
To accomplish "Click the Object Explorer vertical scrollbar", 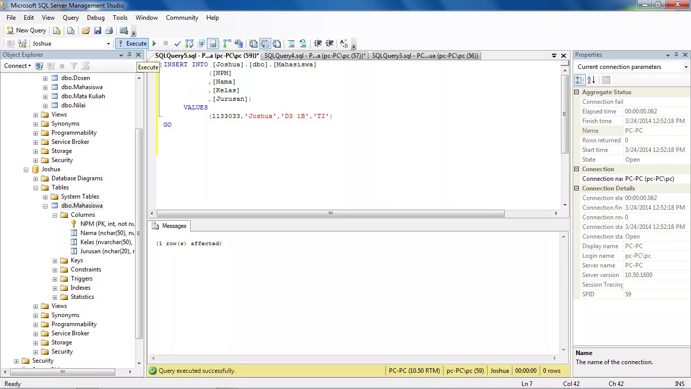I will click(x=140, y=235).
